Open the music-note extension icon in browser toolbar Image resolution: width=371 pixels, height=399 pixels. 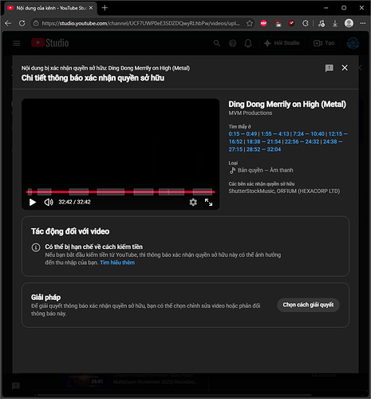coord(322,23)
